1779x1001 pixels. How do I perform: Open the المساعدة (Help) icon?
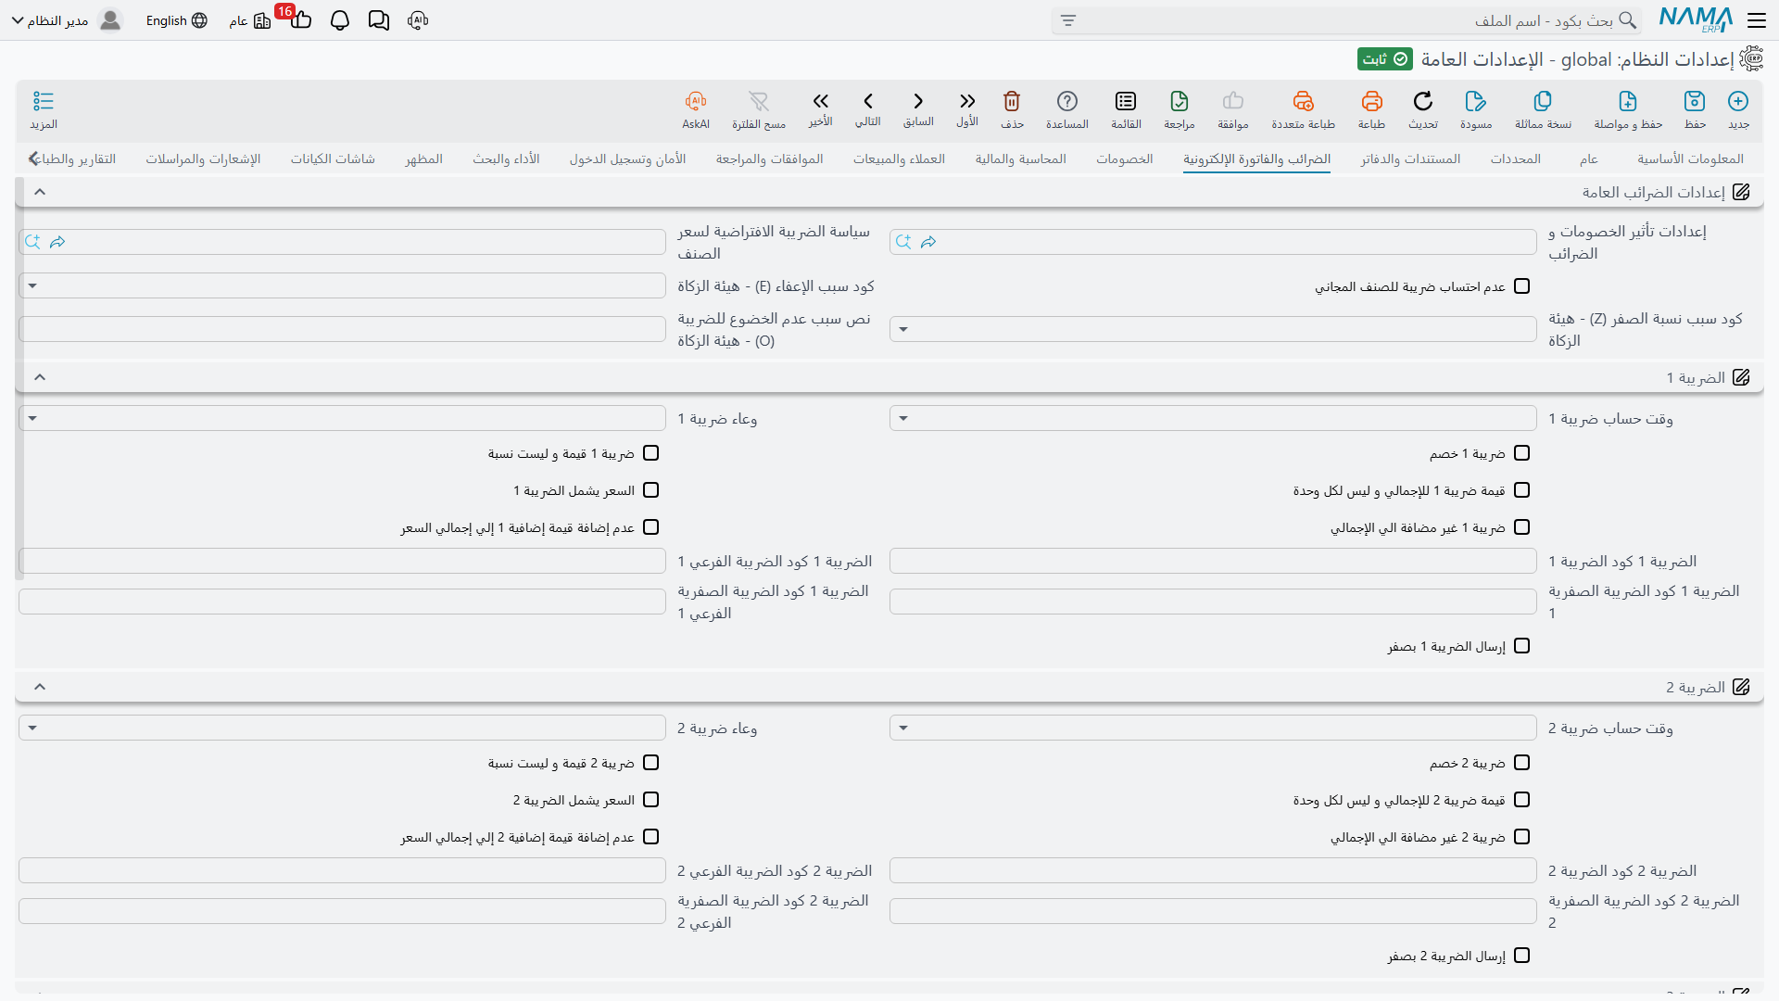pos(1067,101)
